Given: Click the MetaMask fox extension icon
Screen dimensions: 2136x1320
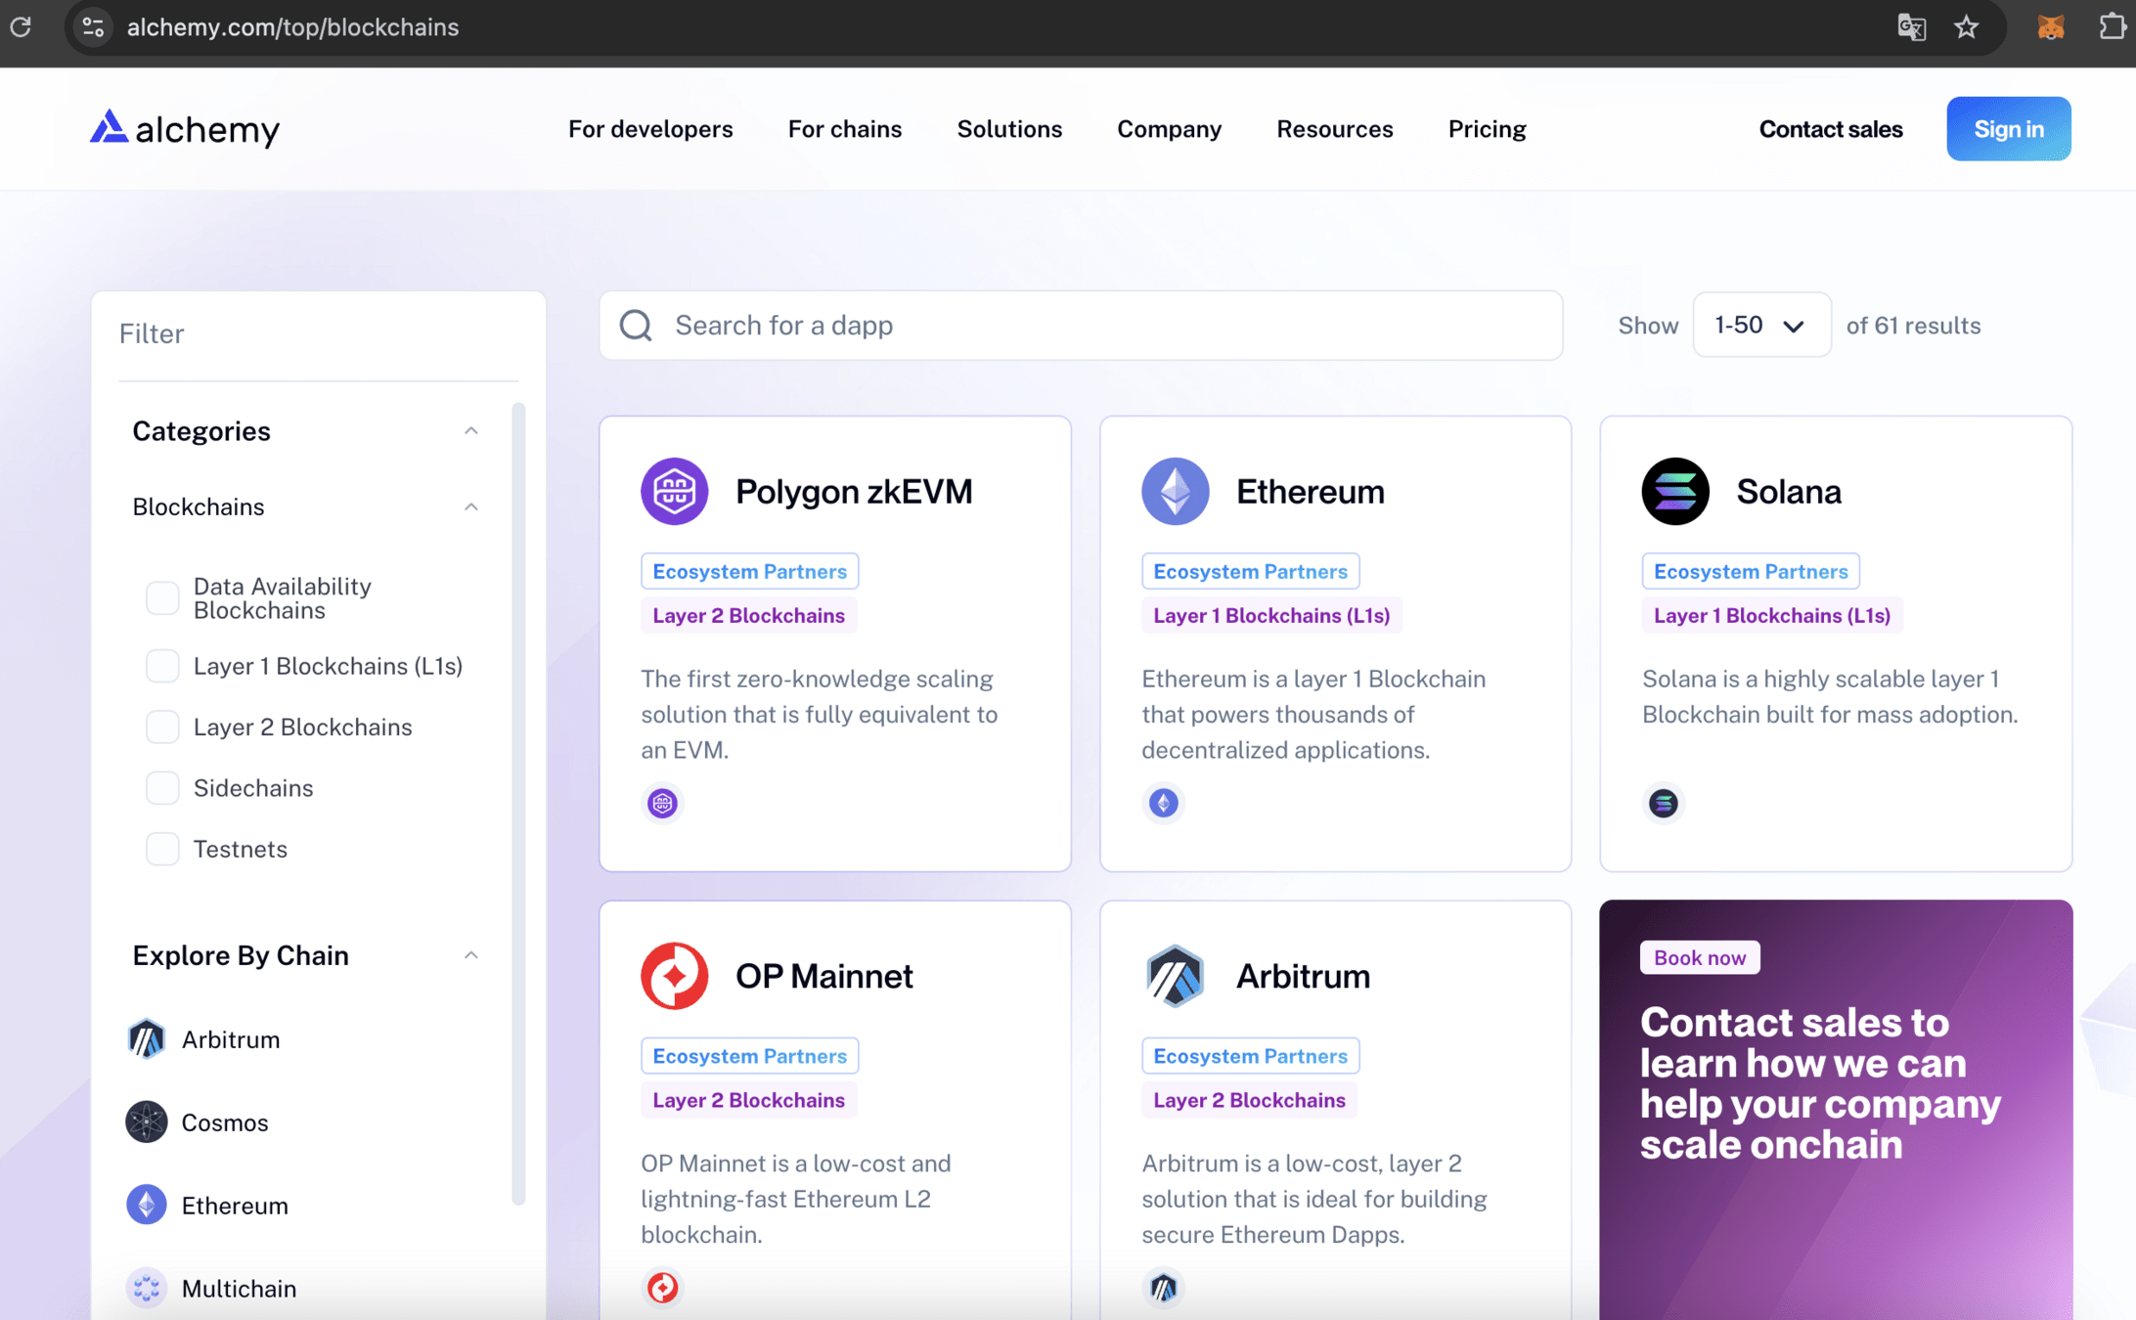Looking at the screenshot, I should pyautogui.click(x=2050, y=27).
